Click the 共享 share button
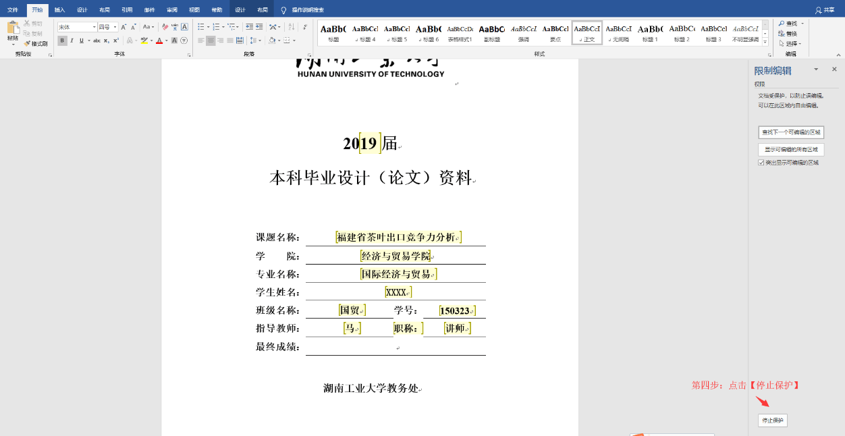This screenshot has height=436, width=845. point(824,10)
